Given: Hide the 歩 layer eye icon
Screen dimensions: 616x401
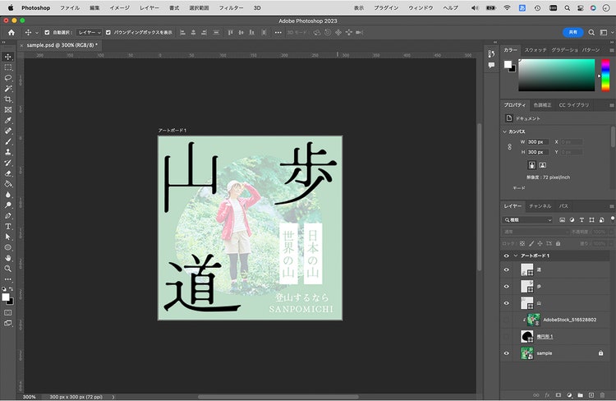Looking at the screenshot, I should point(507,287).
